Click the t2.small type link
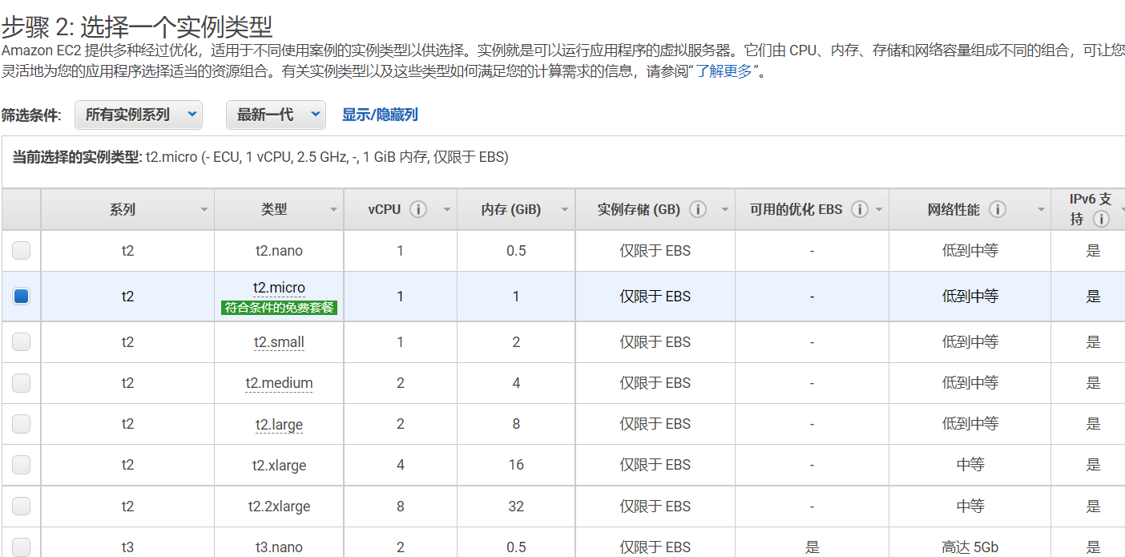 click(x=279, y=342)
